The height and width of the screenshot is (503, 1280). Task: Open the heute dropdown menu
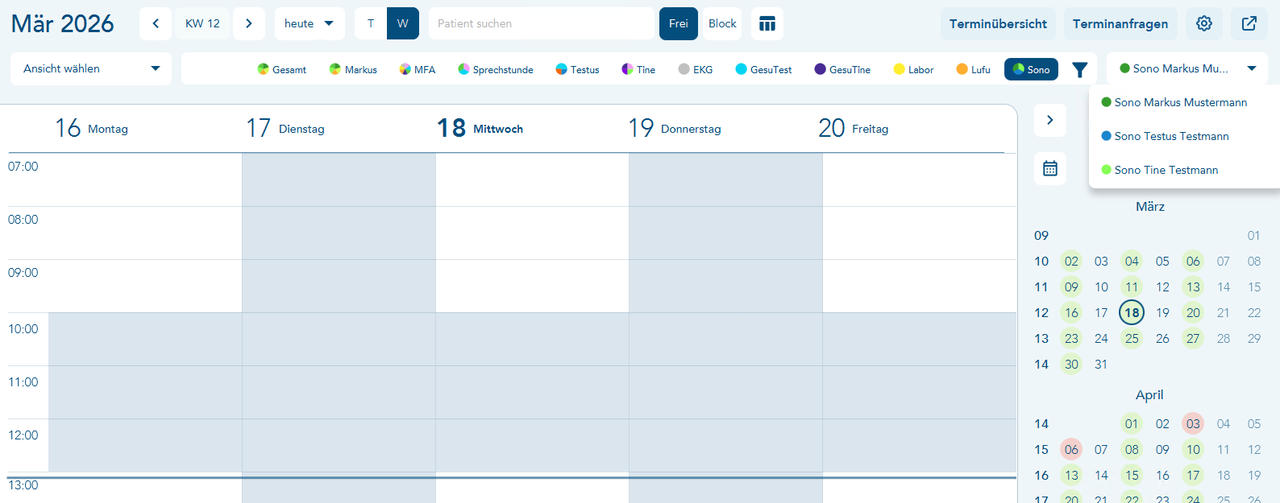click(x=309, y=24)
